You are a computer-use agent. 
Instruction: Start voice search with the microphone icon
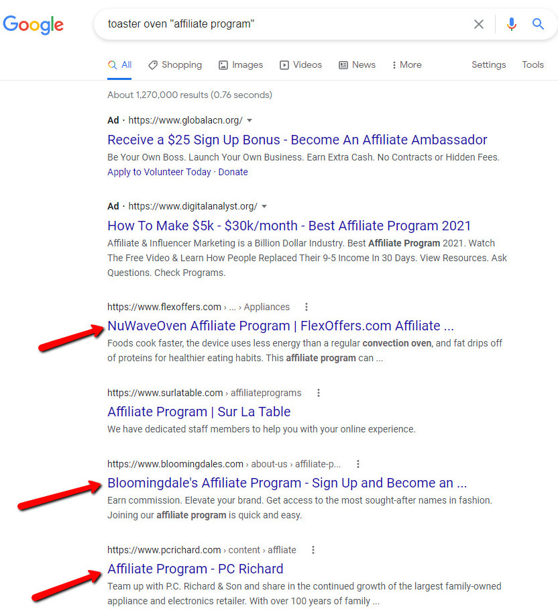pyautogui.click(x=511, y=24)
